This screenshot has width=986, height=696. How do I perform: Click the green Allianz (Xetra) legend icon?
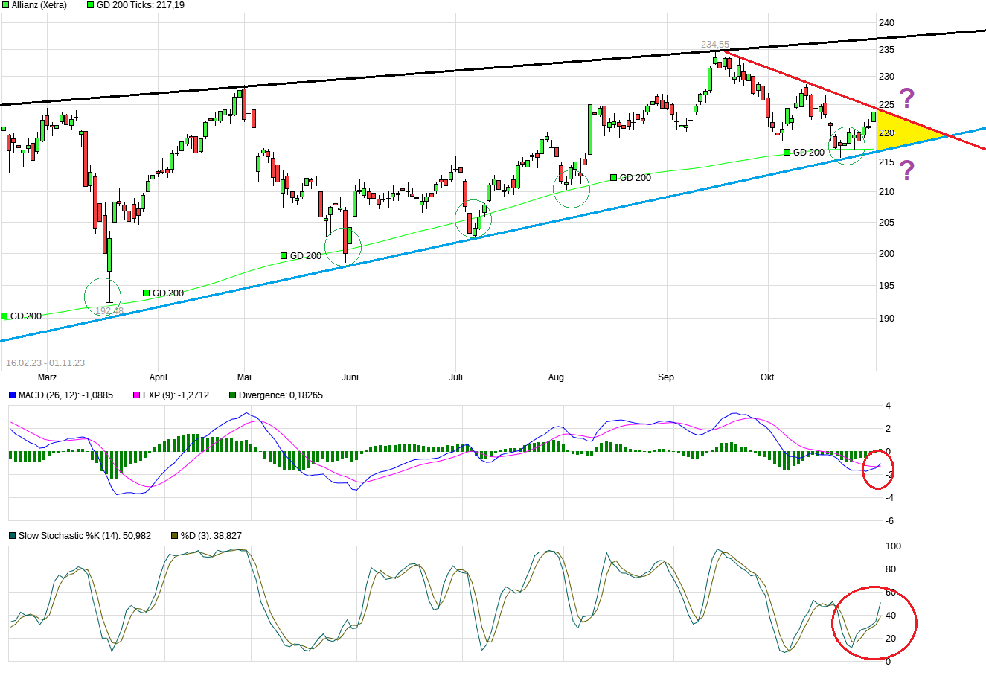(x=6, y=5)
